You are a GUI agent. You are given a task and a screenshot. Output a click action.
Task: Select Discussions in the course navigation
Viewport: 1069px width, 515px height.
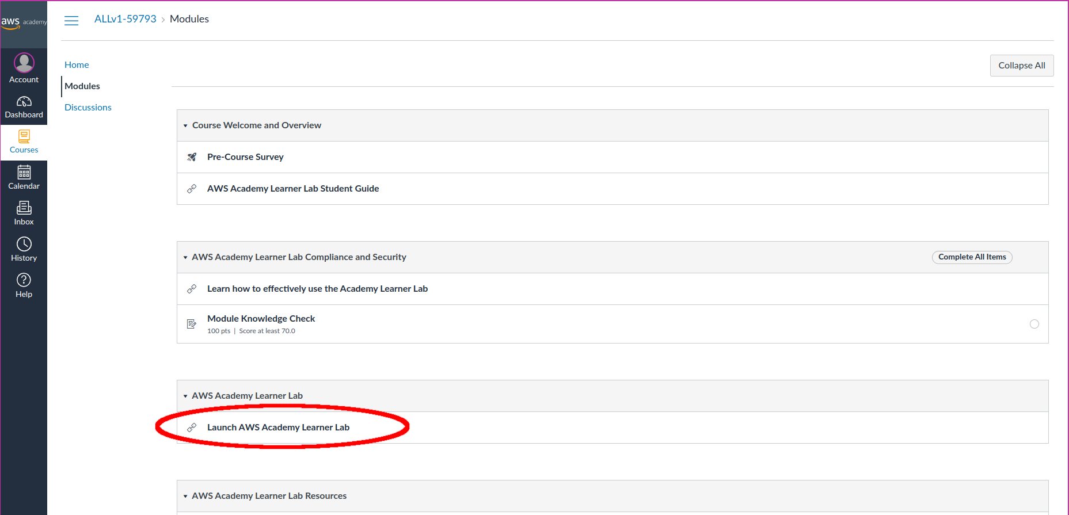click(88, 108)
